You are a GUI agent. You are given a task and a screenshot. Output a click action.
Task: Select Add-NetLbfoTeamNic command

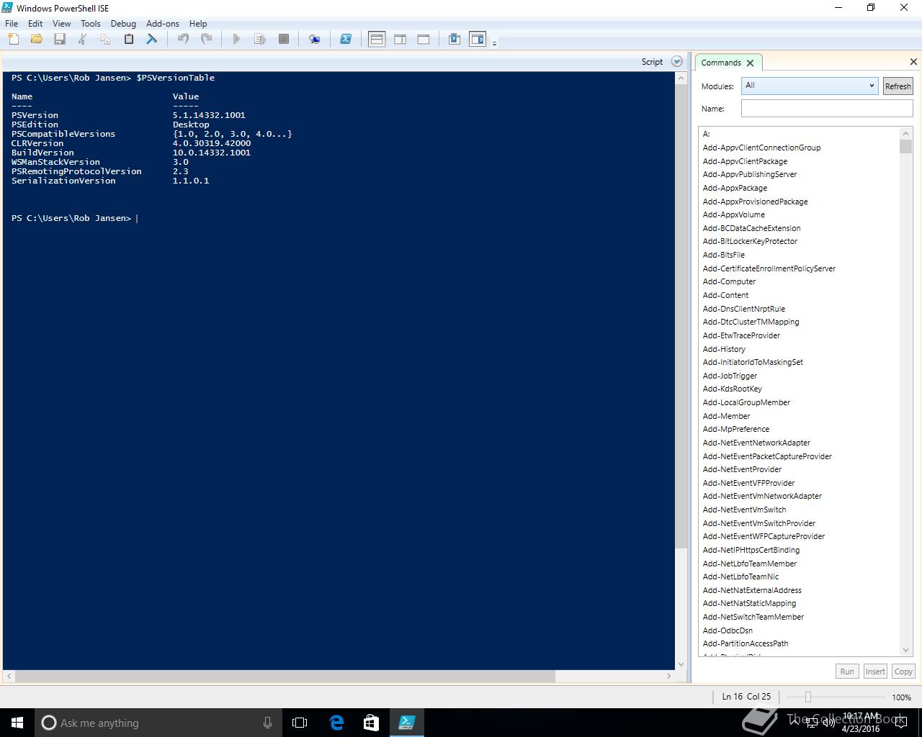click(740, 577)
